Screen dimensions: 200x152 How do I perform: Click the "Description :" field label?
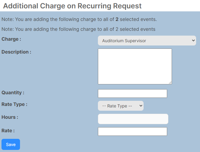tap(16, 52)
